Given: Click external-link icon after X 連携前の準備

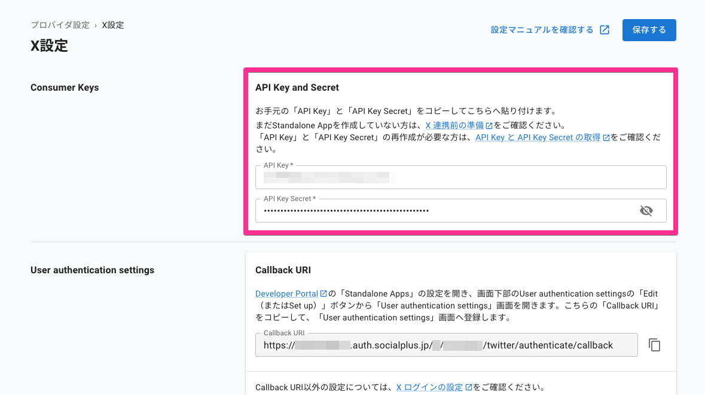Looking at the screenshot, I should pos(489,126).
